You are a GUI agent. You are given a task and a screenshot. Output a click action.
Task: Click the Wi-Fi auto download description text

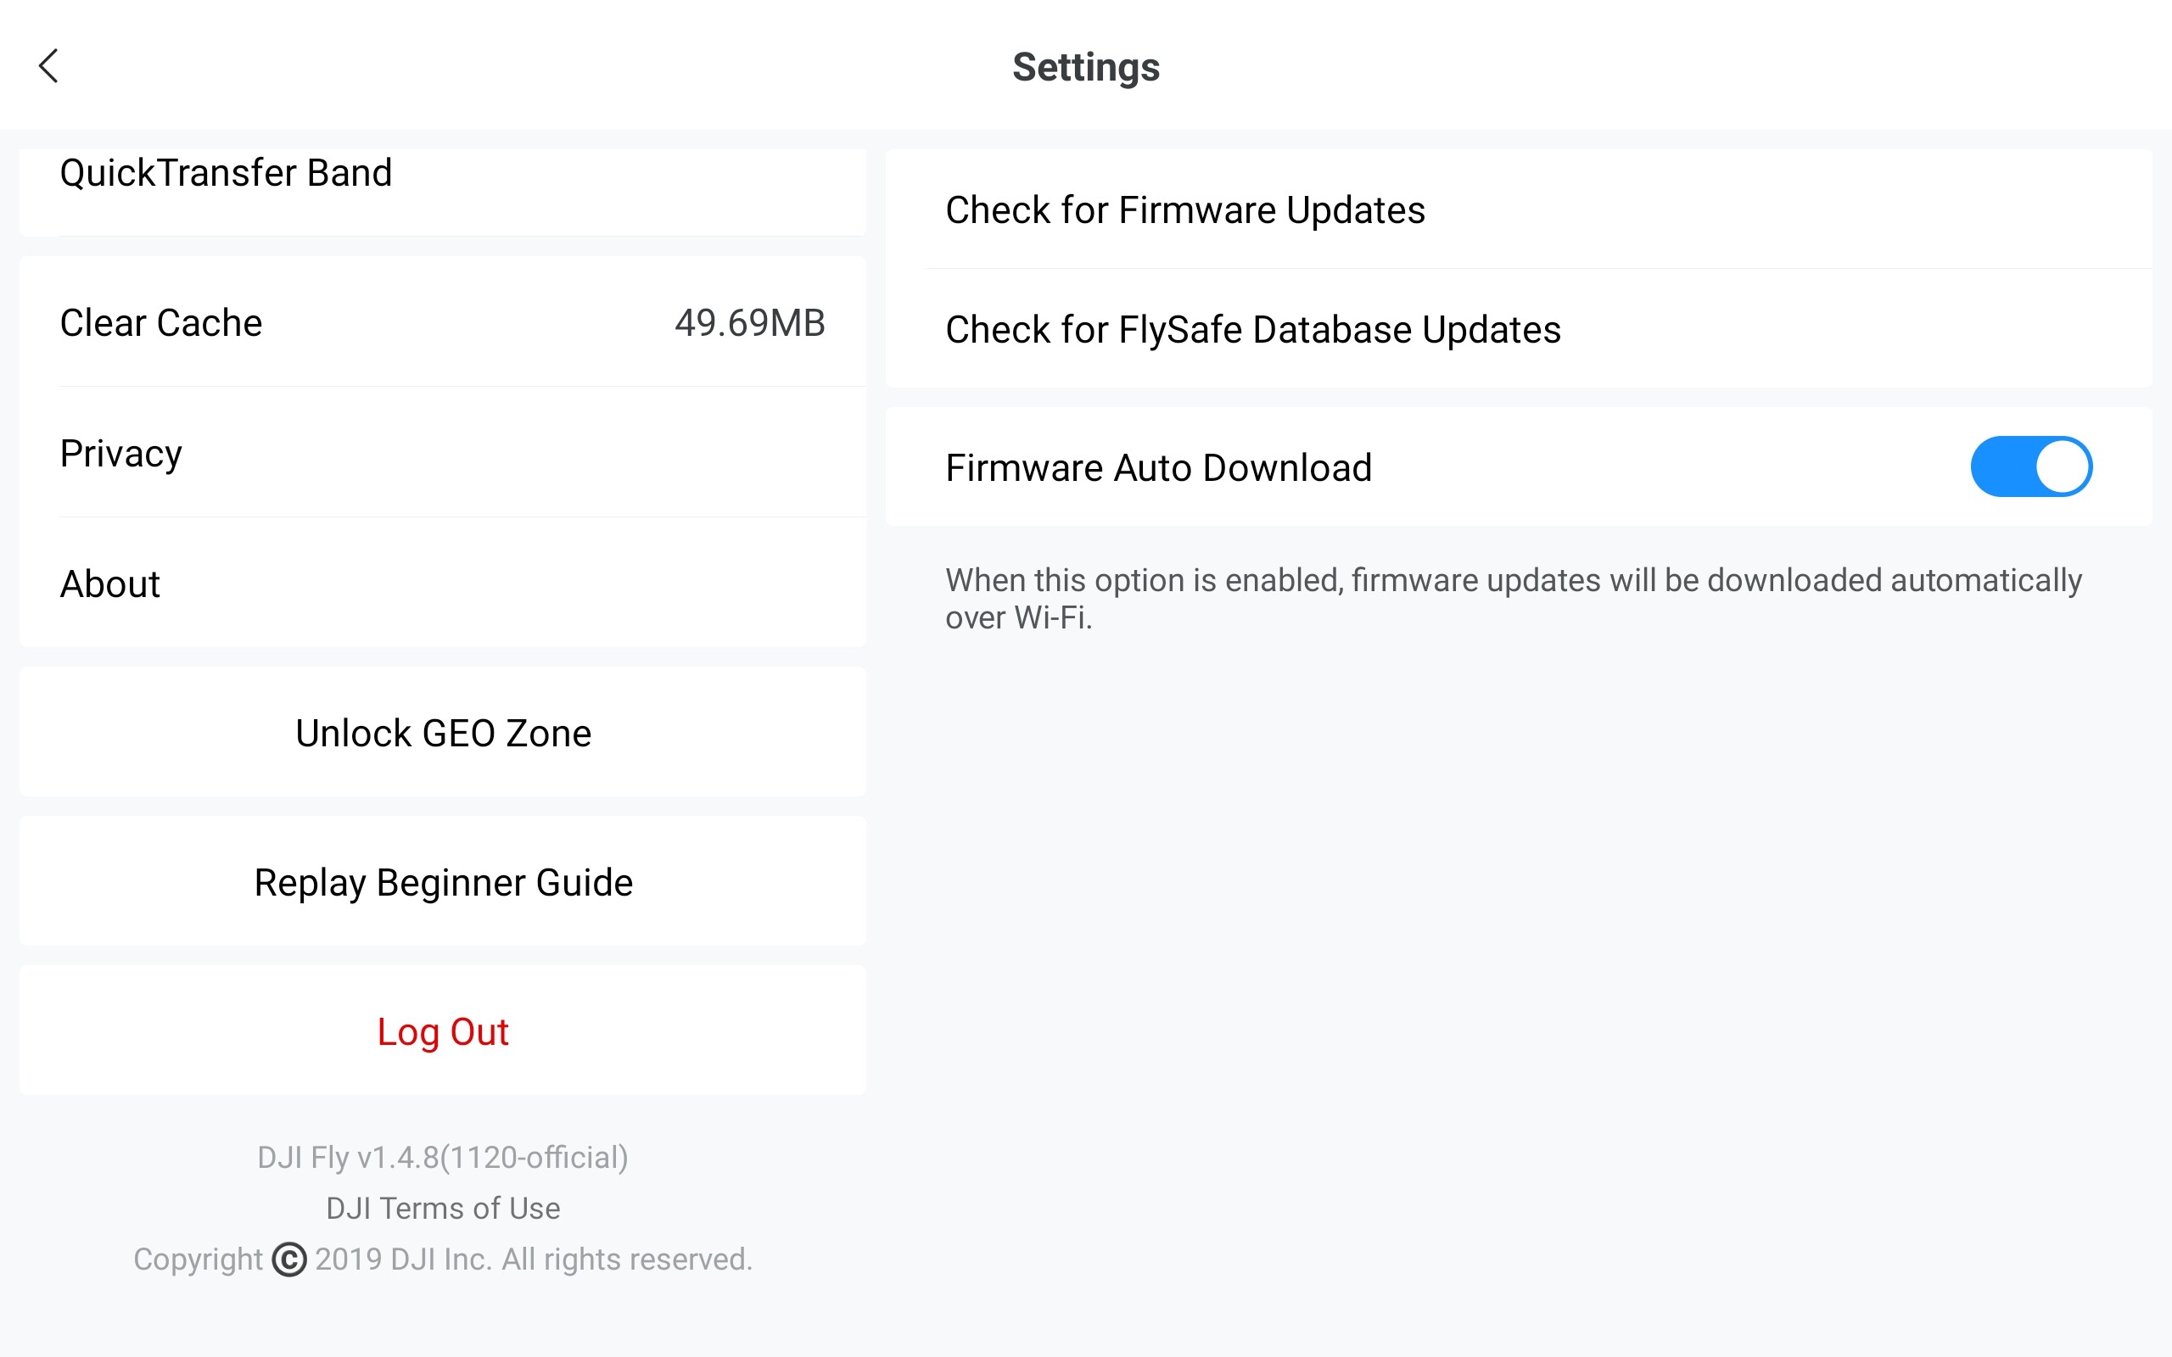pos(1514,599)
